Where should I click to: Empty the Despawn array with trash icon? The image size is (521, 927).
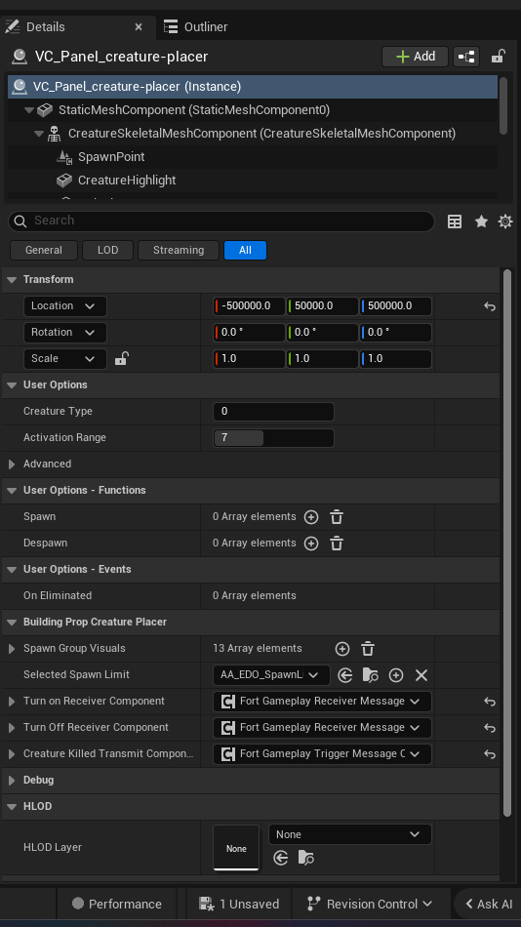[337, 544]
